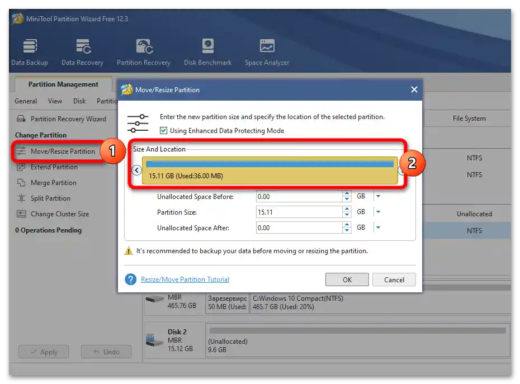This screenshot has height=384, width=520.
Task: Switch to the Partition Management tab
Action: 63,84
